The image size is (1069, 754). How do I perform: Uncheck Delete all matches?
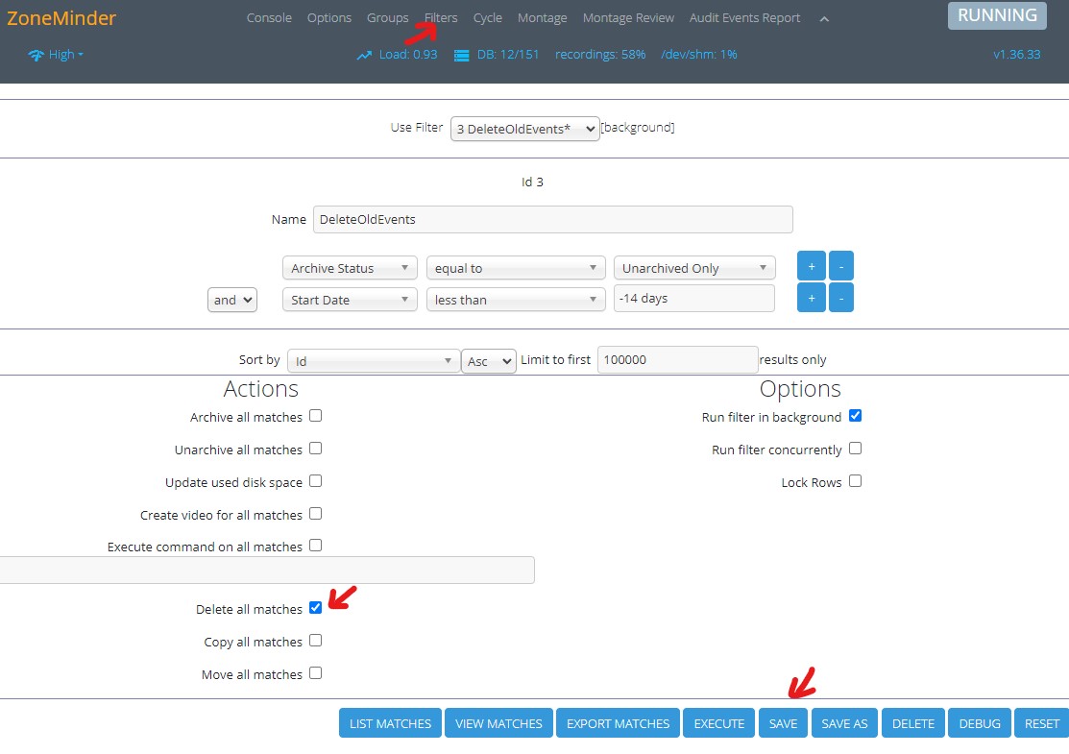pos(316,608)
